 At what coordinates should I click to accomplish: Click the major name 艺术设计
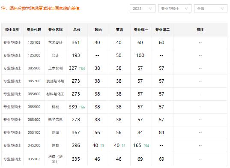pyautogui.click(x=55, y=42)
